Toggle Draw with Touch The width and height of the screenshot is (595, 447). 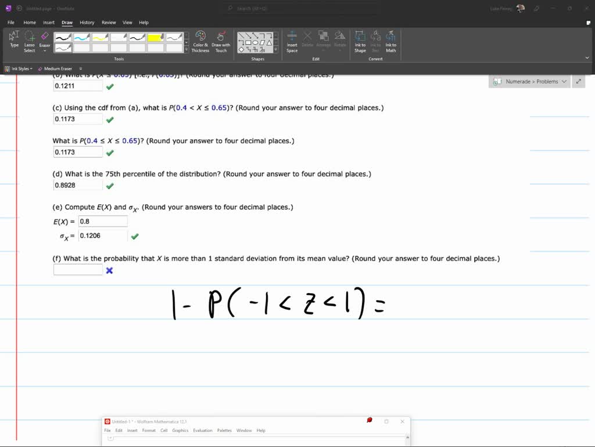[221, 42]
